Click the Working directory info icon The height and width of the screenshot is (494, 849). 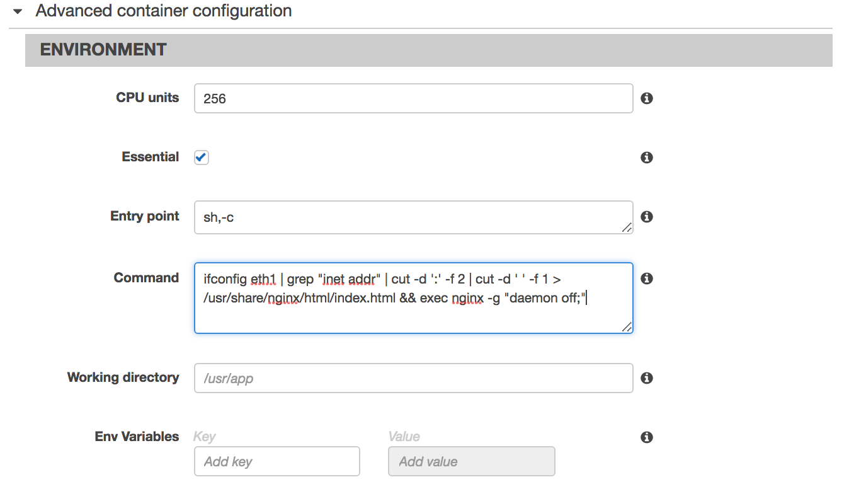pos(646,378)
